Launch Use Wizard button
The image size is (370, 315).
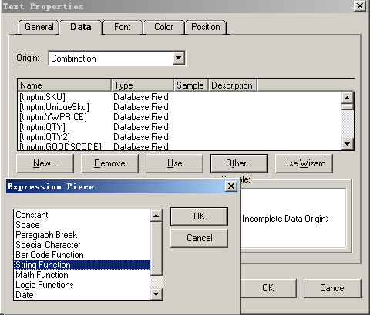pyautogui.click(x=304, y=163)
